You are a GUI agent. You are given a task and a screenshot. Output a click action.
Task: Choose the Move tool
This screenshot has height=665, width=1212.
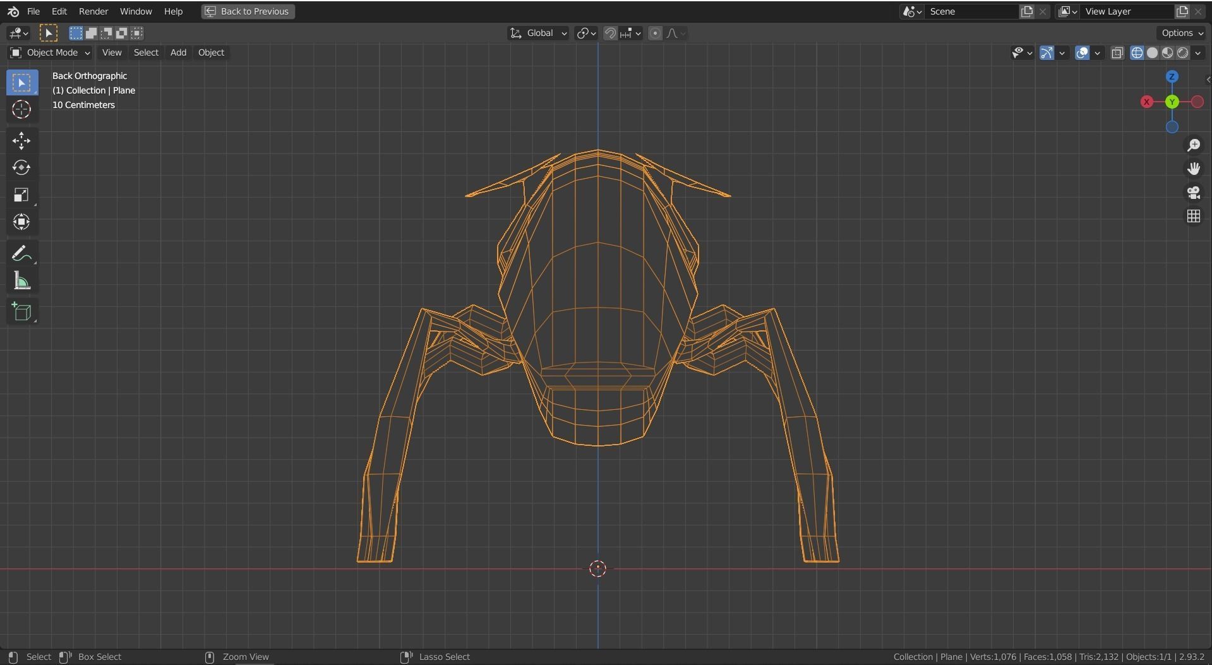pyautogui.click(x=22, y=141)
